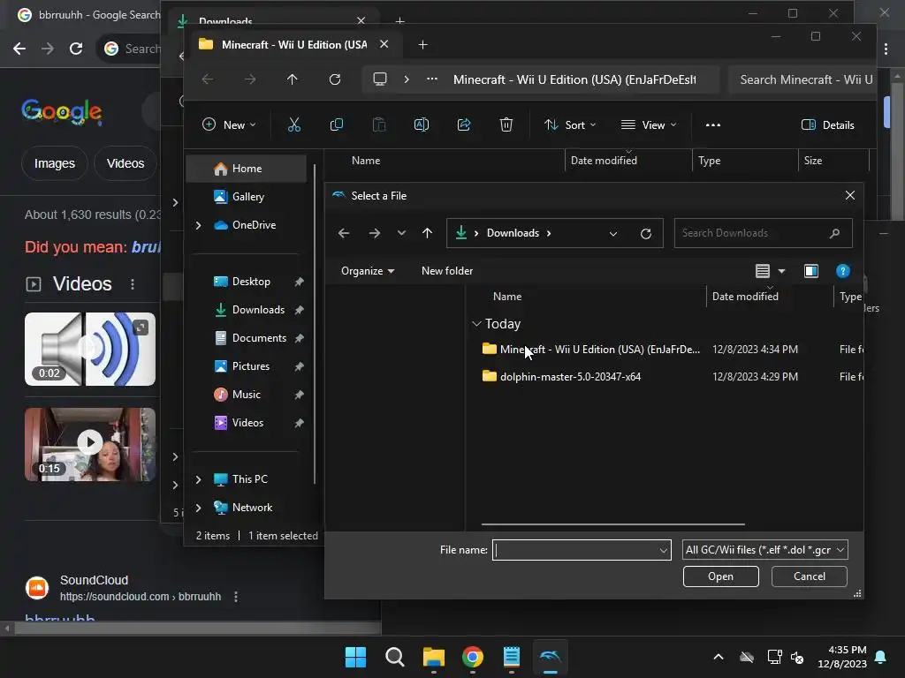
Task: Click the Cancel button
Action: tap(810, 576)
